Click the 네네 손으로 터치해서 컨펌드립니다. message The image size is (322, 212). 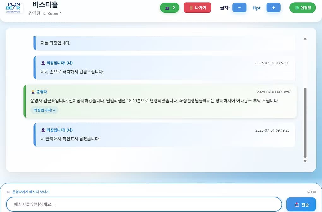pyautogui.click(x=72, y=72)
